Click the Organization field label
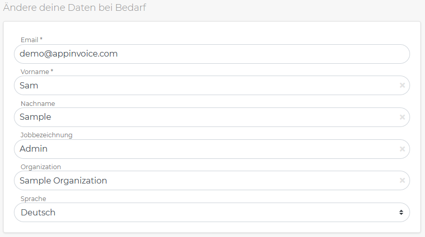The image size is (425, 237). [x=41, y=167]
